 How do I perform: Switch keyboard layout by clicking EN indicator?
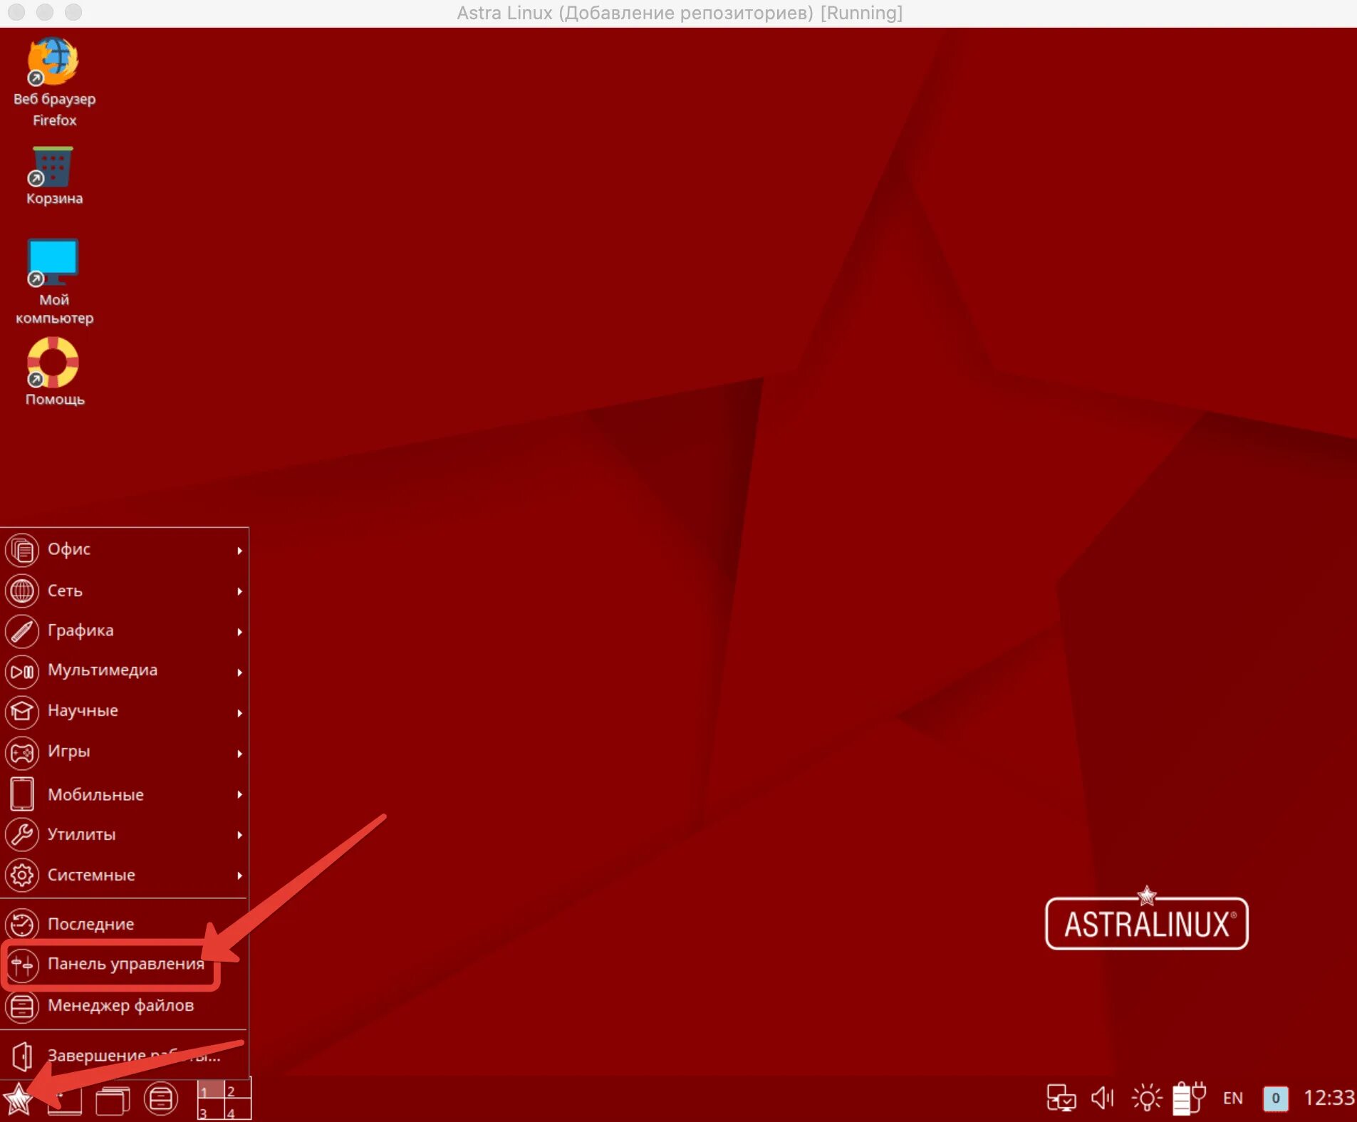pos(1233,1097)
